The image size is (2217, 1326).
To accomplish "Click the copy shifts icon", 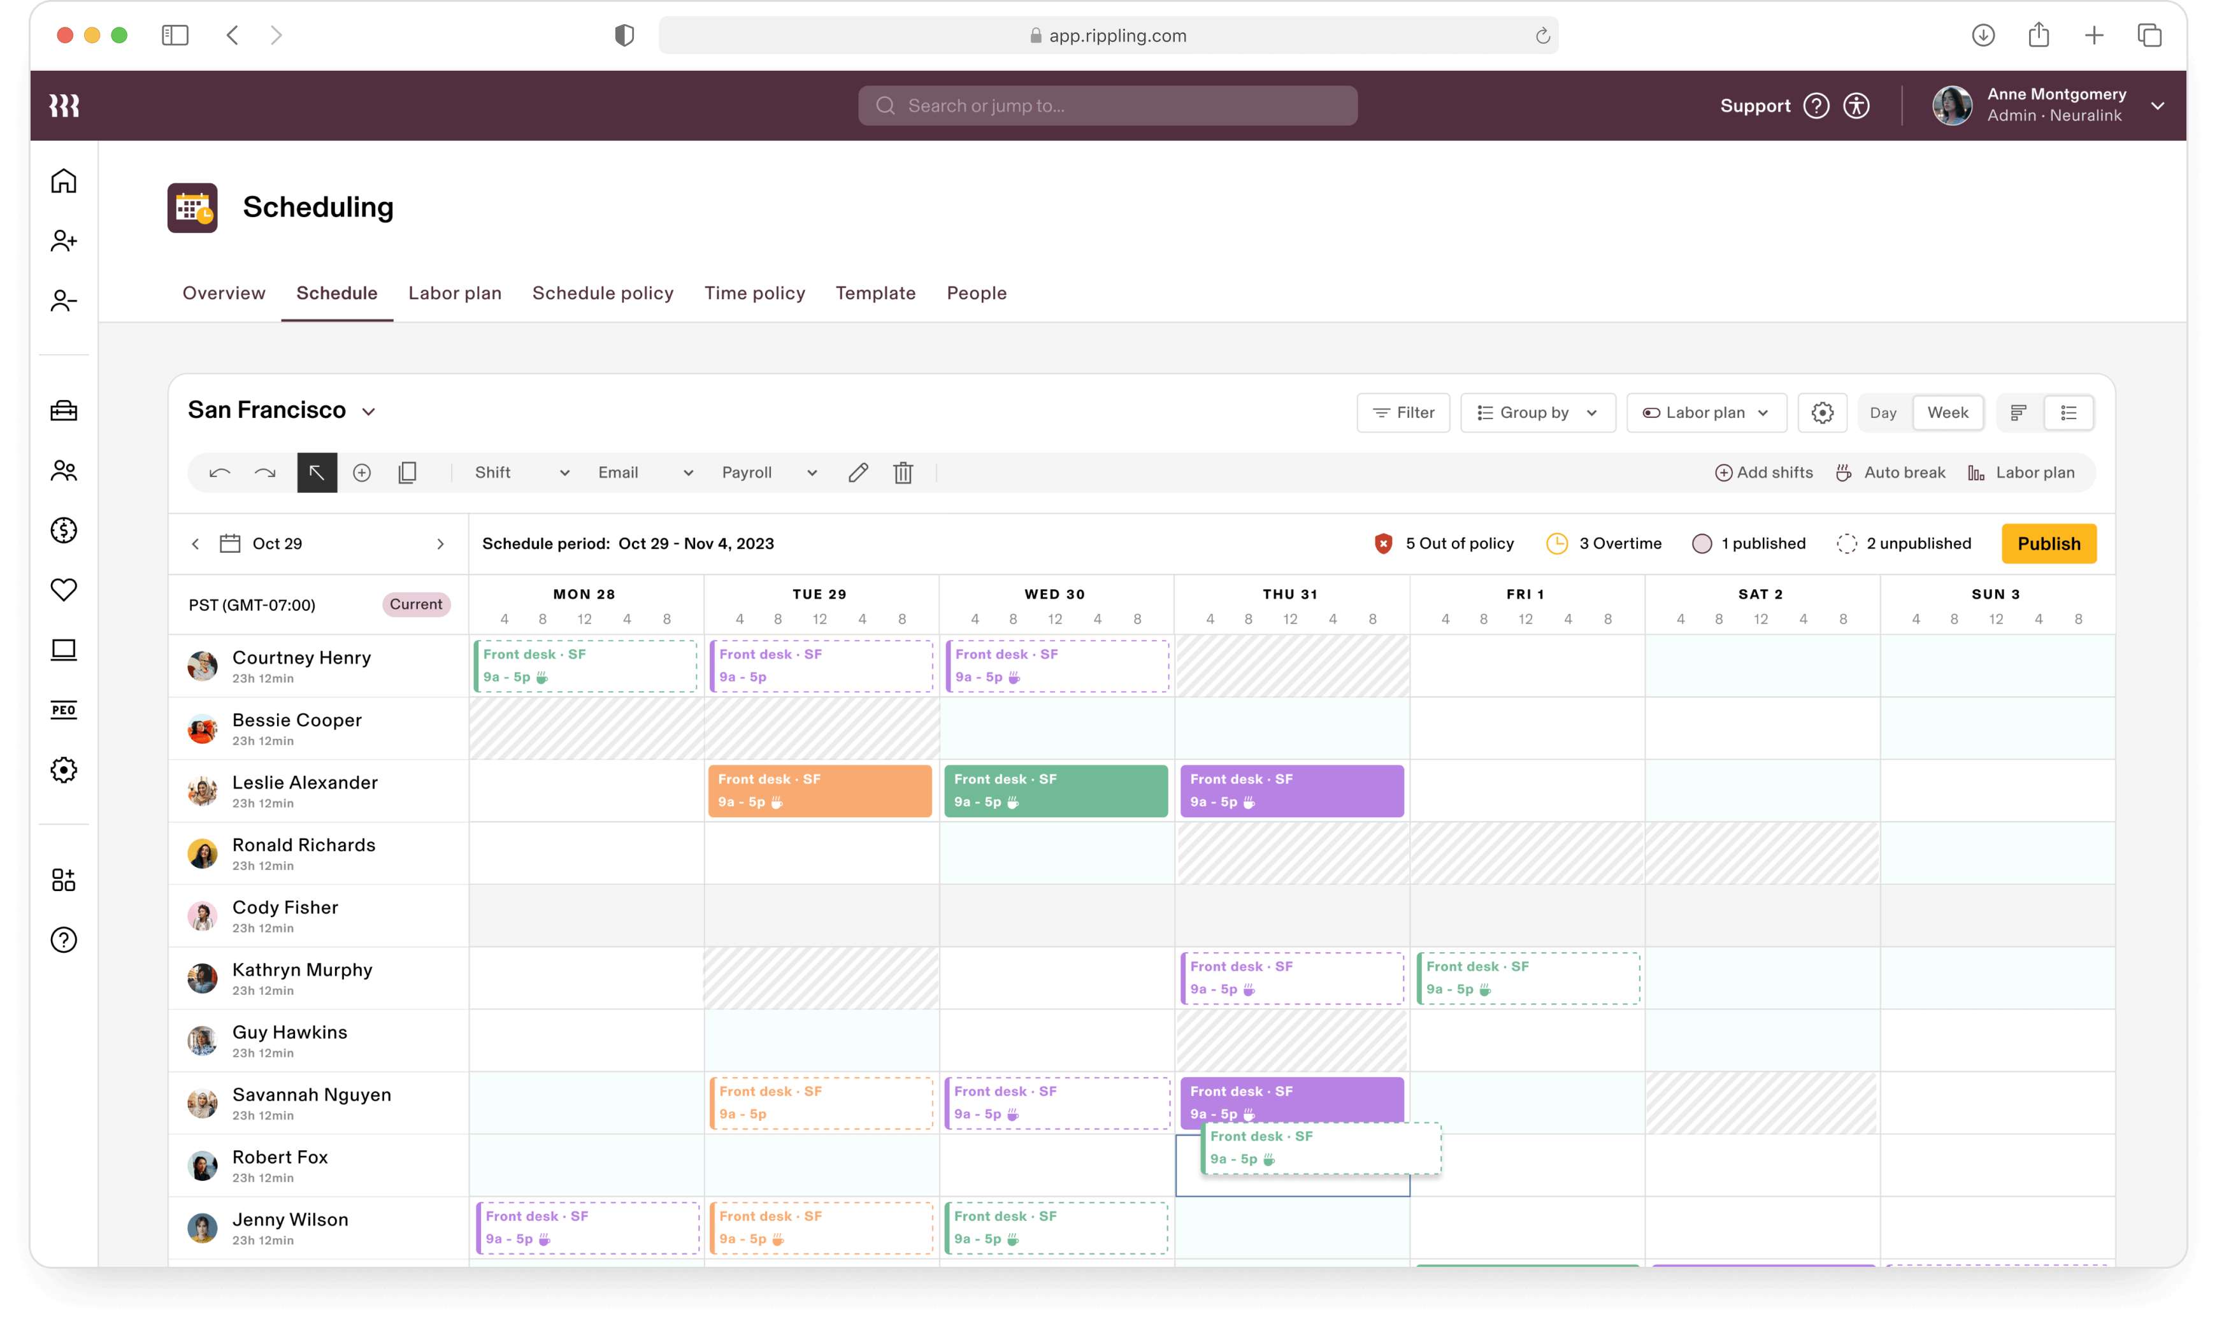I will (408, 473).
